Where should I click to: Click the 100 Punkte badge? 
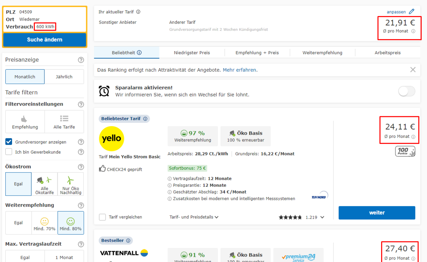(x=405, y=151)
